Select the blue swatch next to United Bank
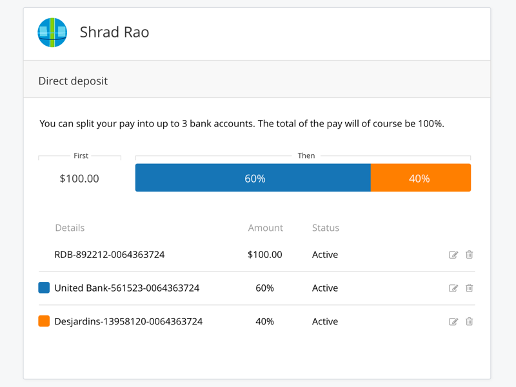This screenshot has height=387, width=516. [43, 287]
